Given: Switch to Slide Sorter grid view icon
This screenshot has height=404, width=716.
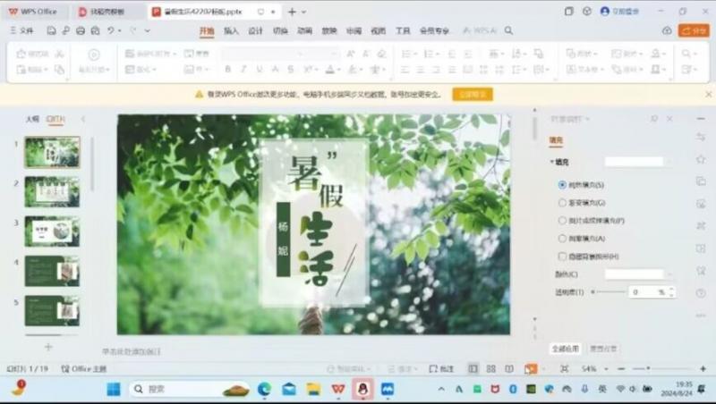Looking at the screenshot, I should coord(490,368).
